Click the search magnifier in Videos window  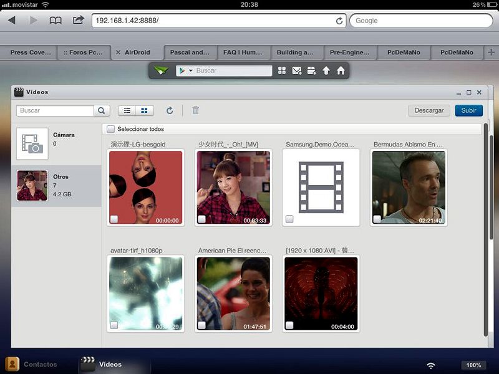click(102, 111)
